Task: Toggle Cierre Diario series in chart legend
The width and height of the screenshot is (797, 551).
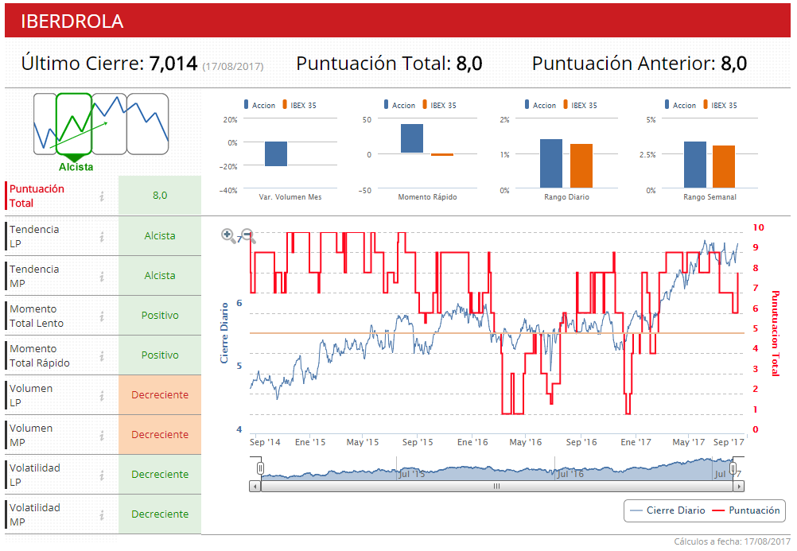Action: tap(667, 510)
